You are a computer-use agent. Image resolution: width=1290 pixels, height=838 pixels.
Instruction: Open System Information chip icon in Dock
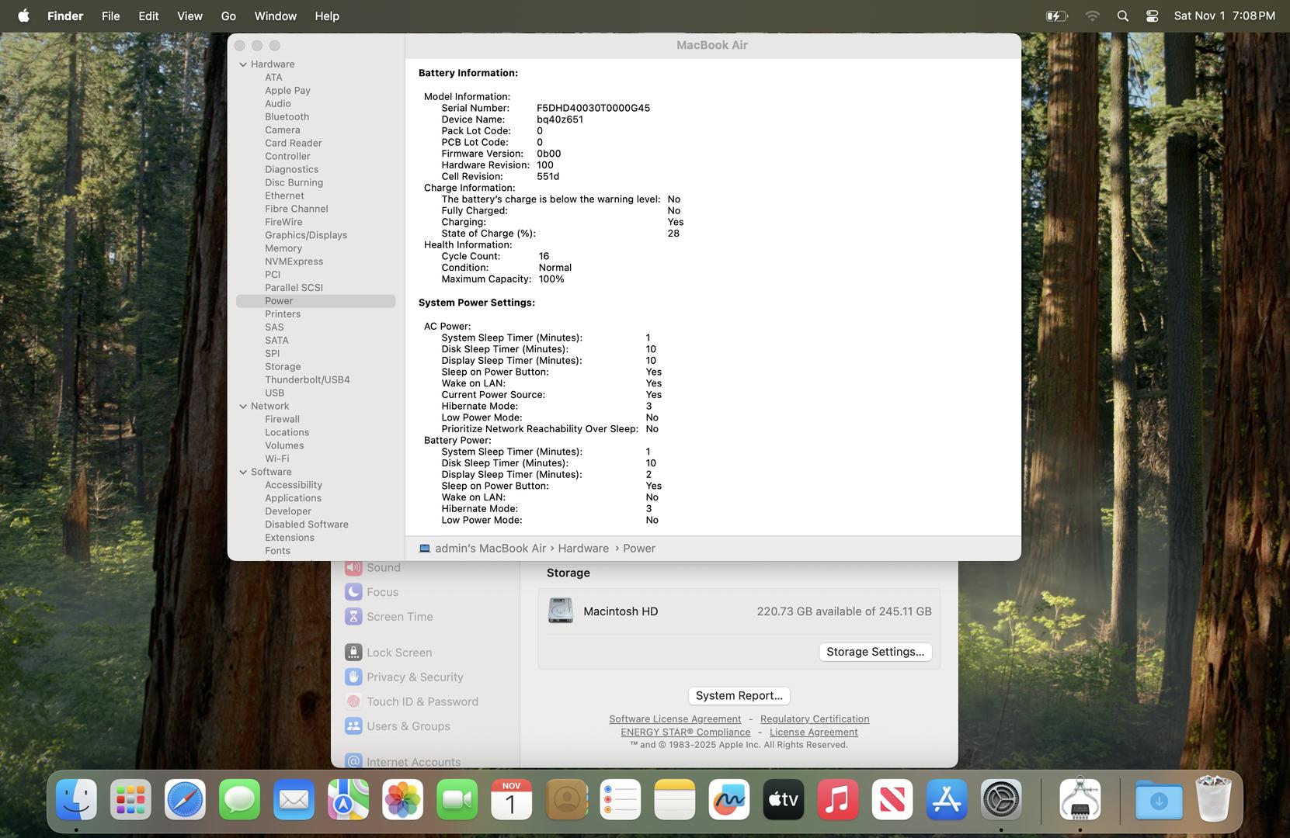coord(1080,800)
